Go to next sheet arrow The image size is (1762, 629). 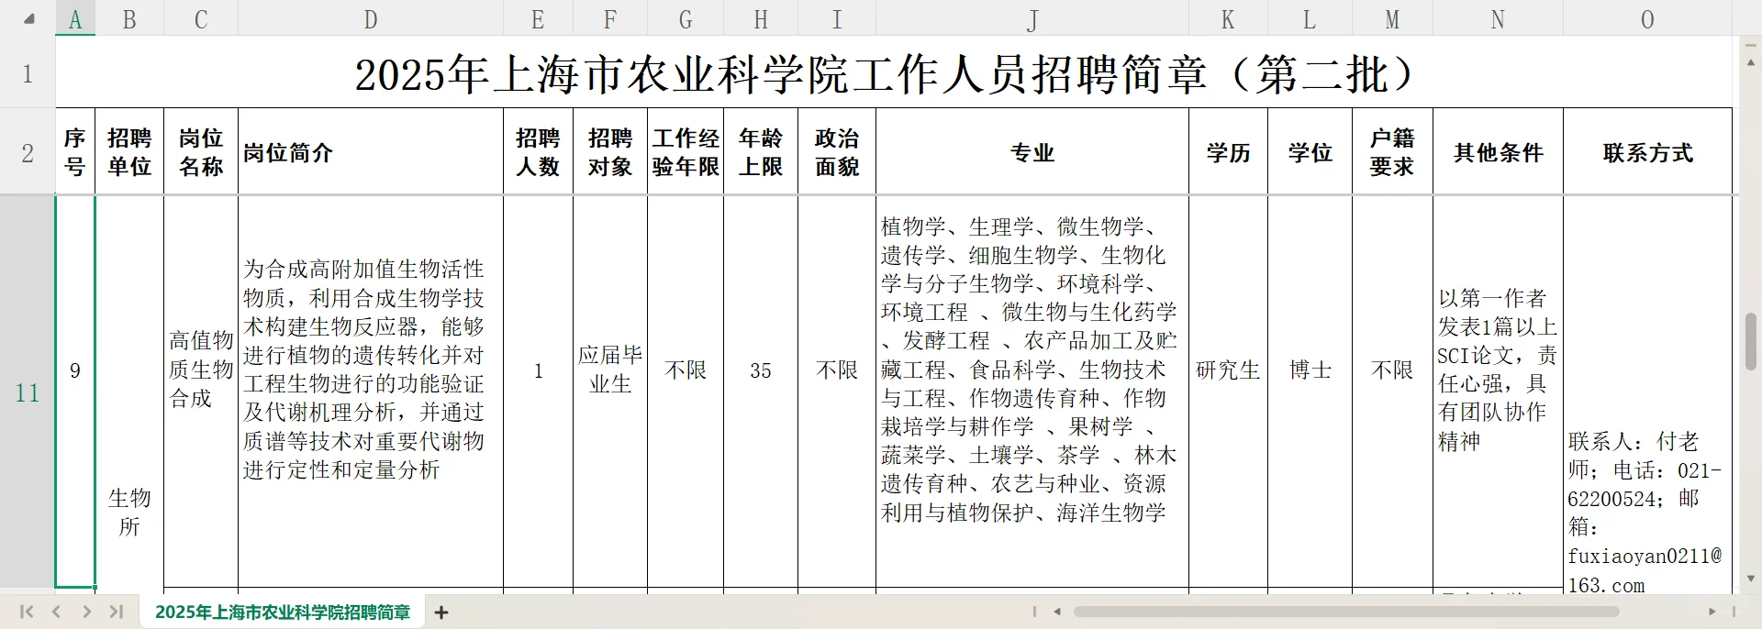tap(86, 612)
